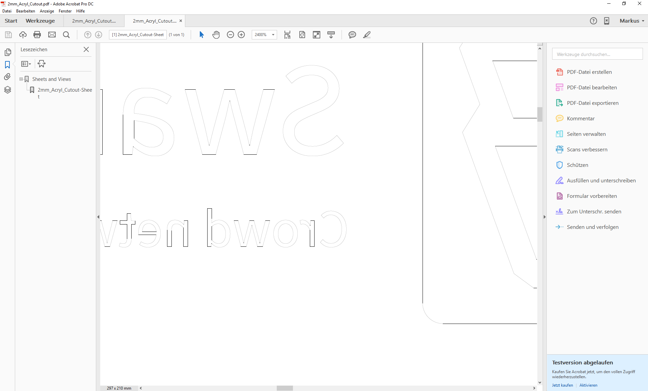648x391 pixels.
Task: Open the Lesezeichen options dropdown
Action: [26, 64]
